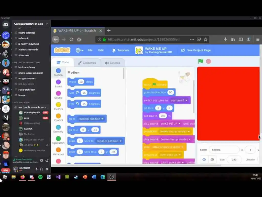Click See Project Page button
Screen dimensions: 262x197
[196, 50]
